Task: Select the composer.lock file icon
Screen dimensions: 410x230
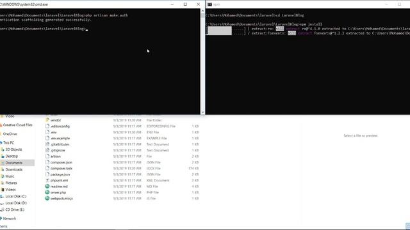Action: (47, 168)
